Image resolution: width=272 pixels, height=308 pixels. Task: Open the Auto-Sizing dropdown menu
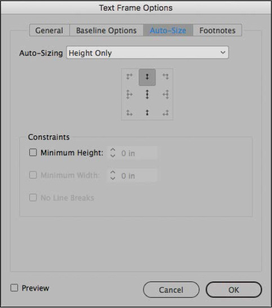pos(148,52)
